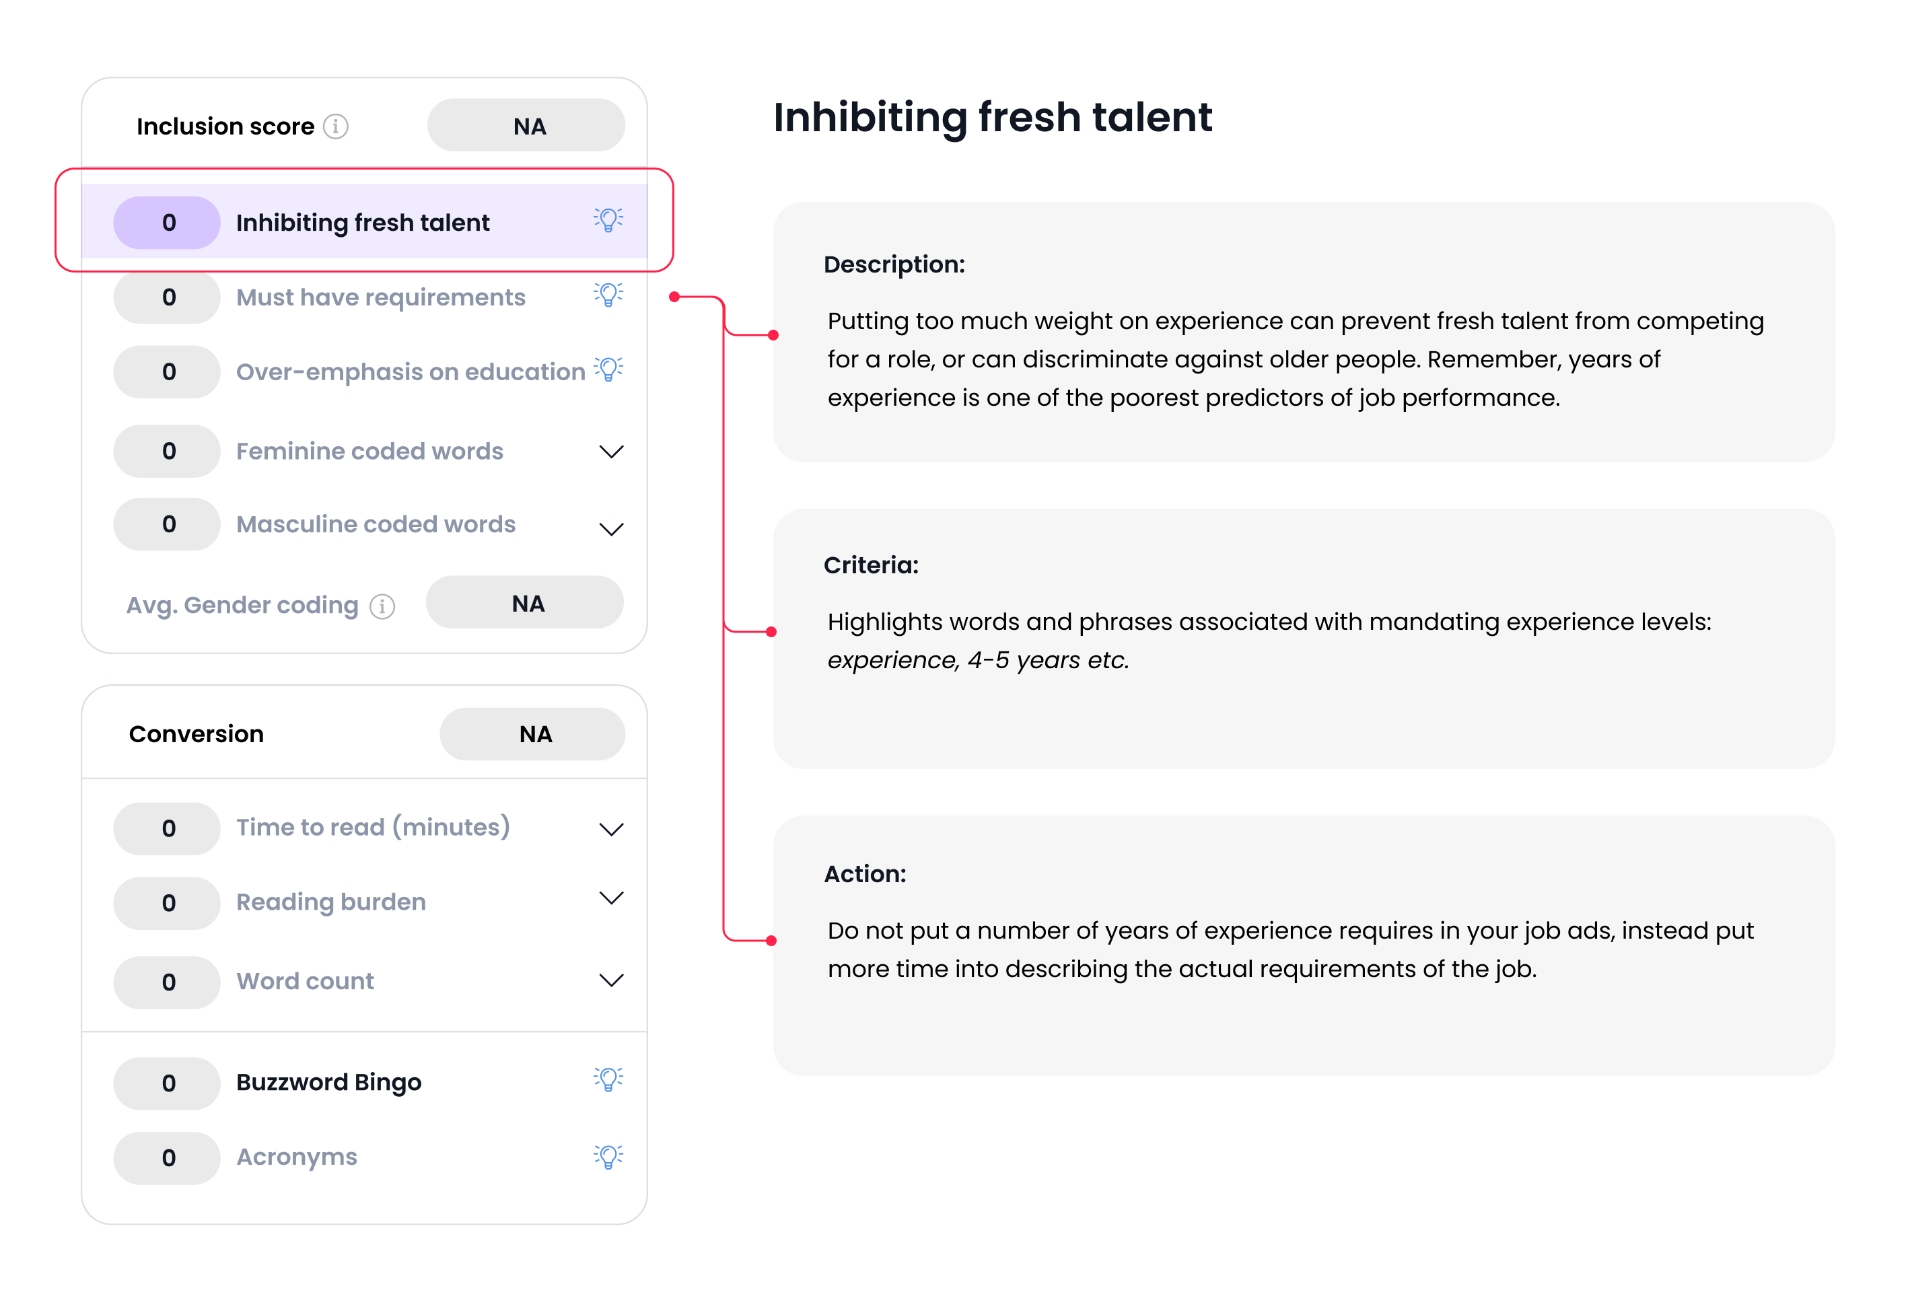Click the Avg. Gender coding info icon
1910x1298 pixels.
pos(382,606)
